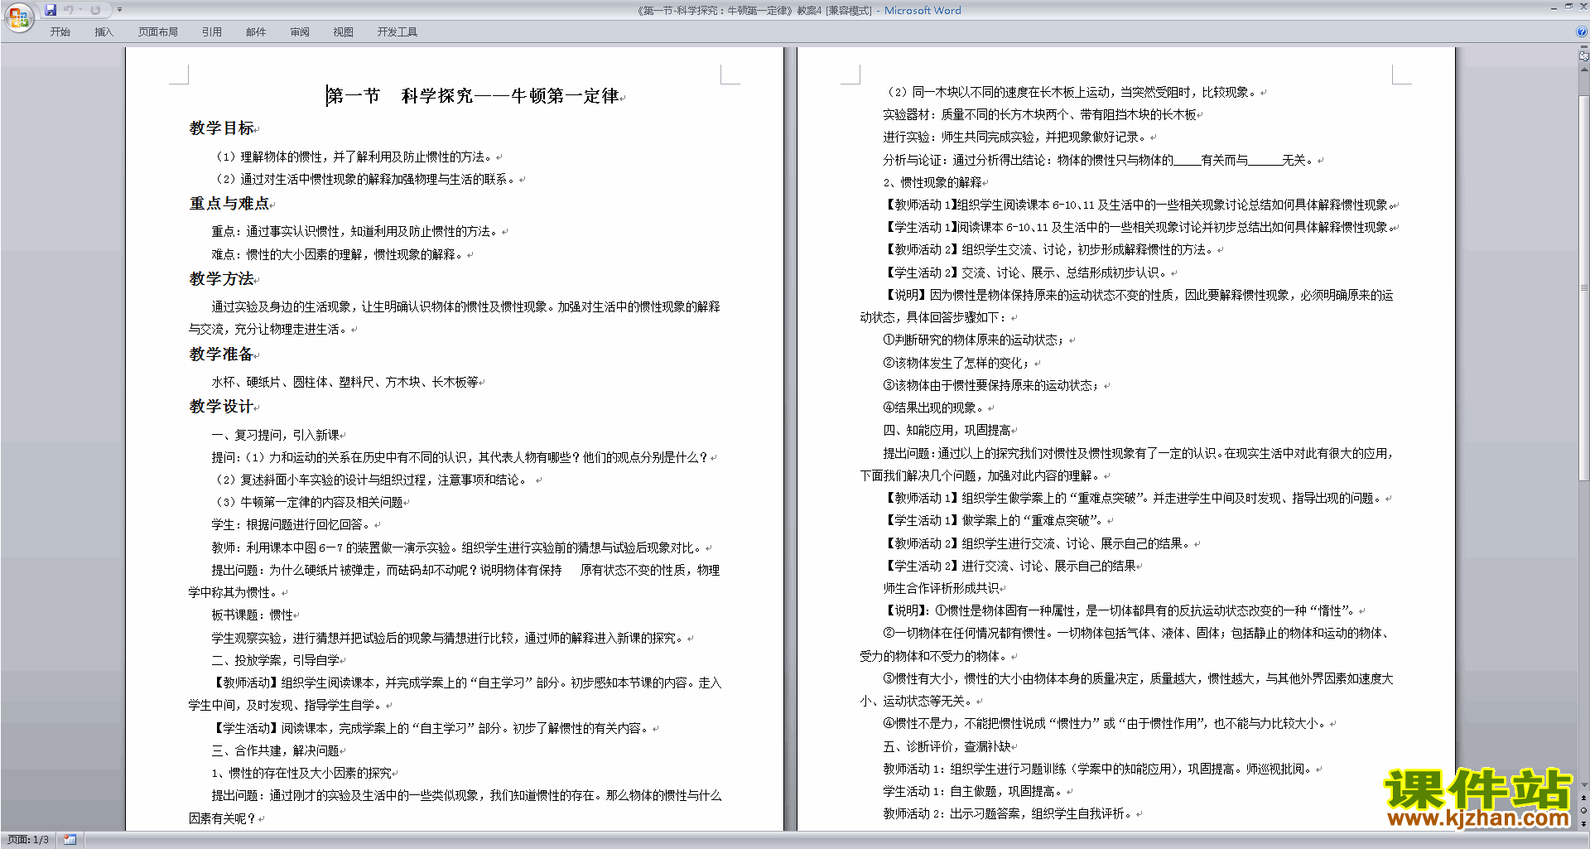Click the vertical scrollbar down arrow
The image size is (1590, 849).
point(1584,784)
